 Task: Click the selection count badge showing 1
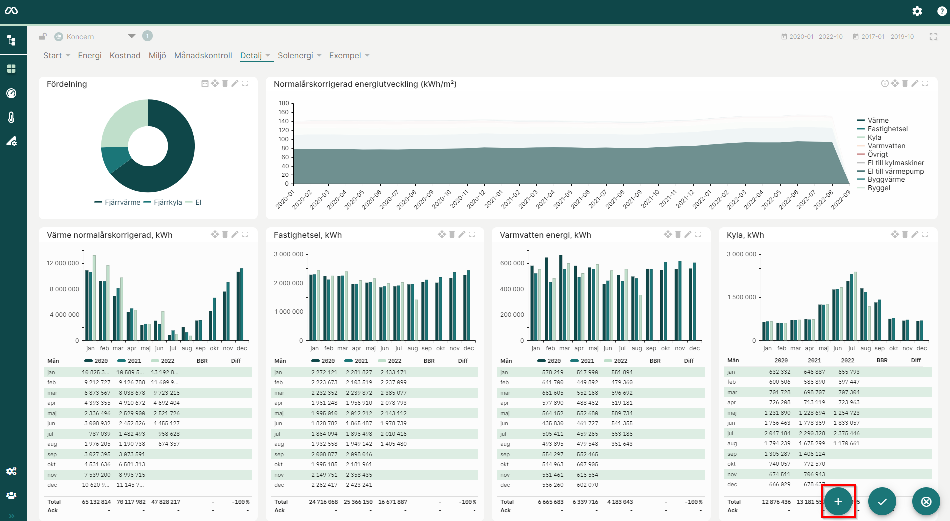tap(147, 36)
